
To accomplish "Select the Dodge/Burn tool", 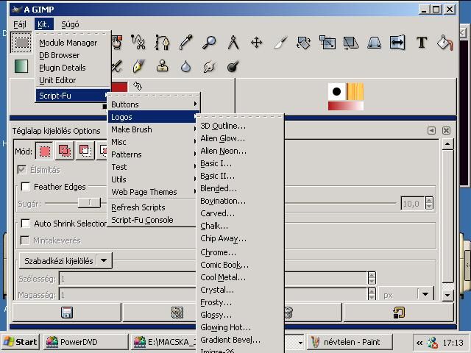I will [x=233, y=66].
